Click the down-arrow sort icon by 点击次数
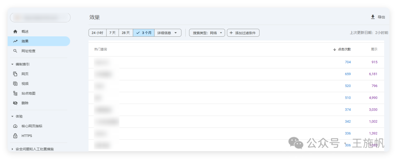 point(335,50)
